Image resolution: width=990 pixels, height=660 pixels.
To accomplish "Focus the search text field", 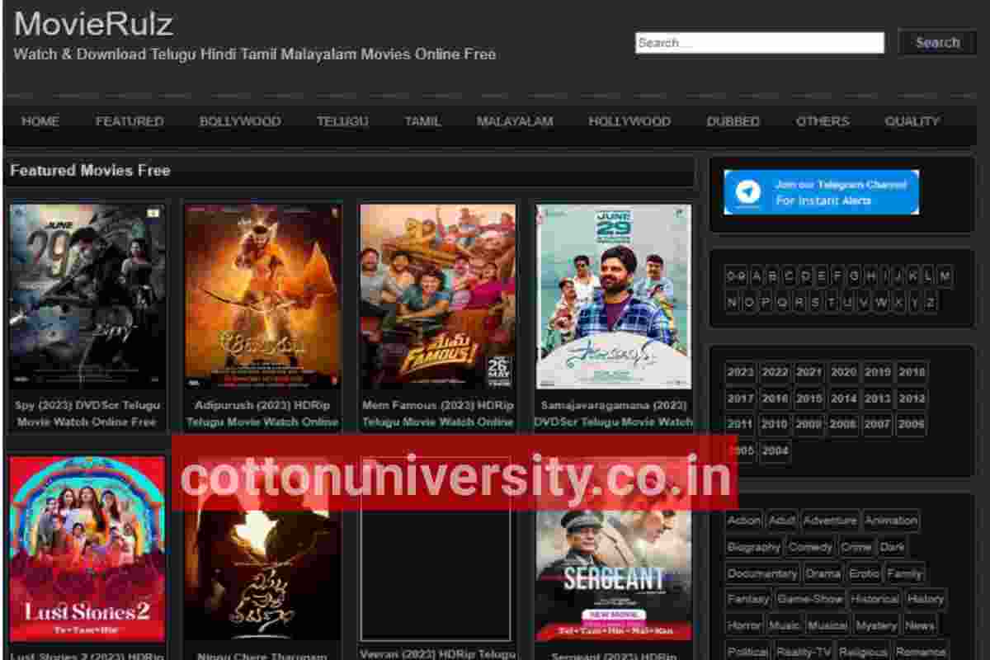I will pyautogui.click(x=759, y=43).
